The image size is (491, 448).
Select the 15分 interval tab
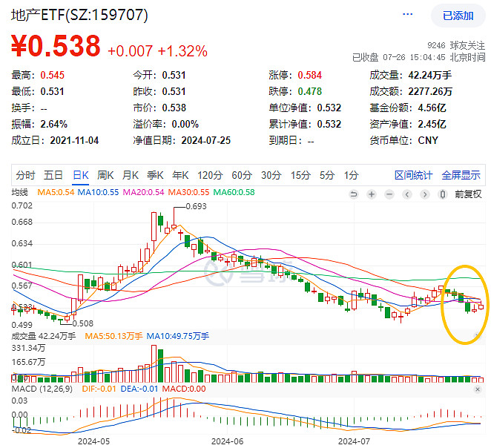[300, 175]
